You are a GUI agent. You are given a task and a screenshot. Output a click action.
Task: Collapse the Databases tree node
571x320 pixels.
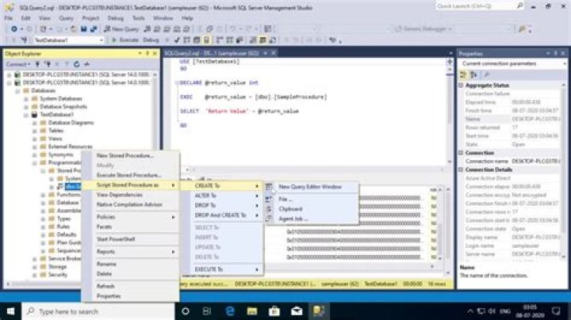(17, 90)
